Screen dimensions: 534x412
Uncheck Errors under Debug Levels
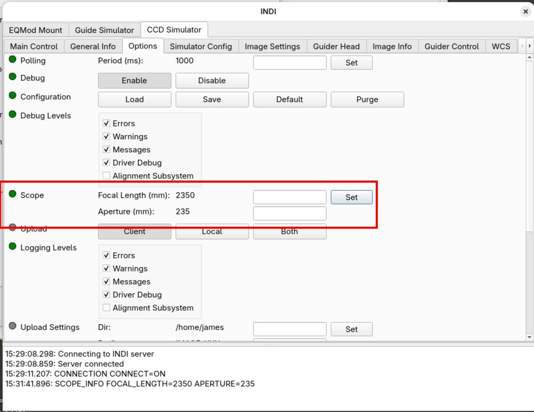(107, 123)
